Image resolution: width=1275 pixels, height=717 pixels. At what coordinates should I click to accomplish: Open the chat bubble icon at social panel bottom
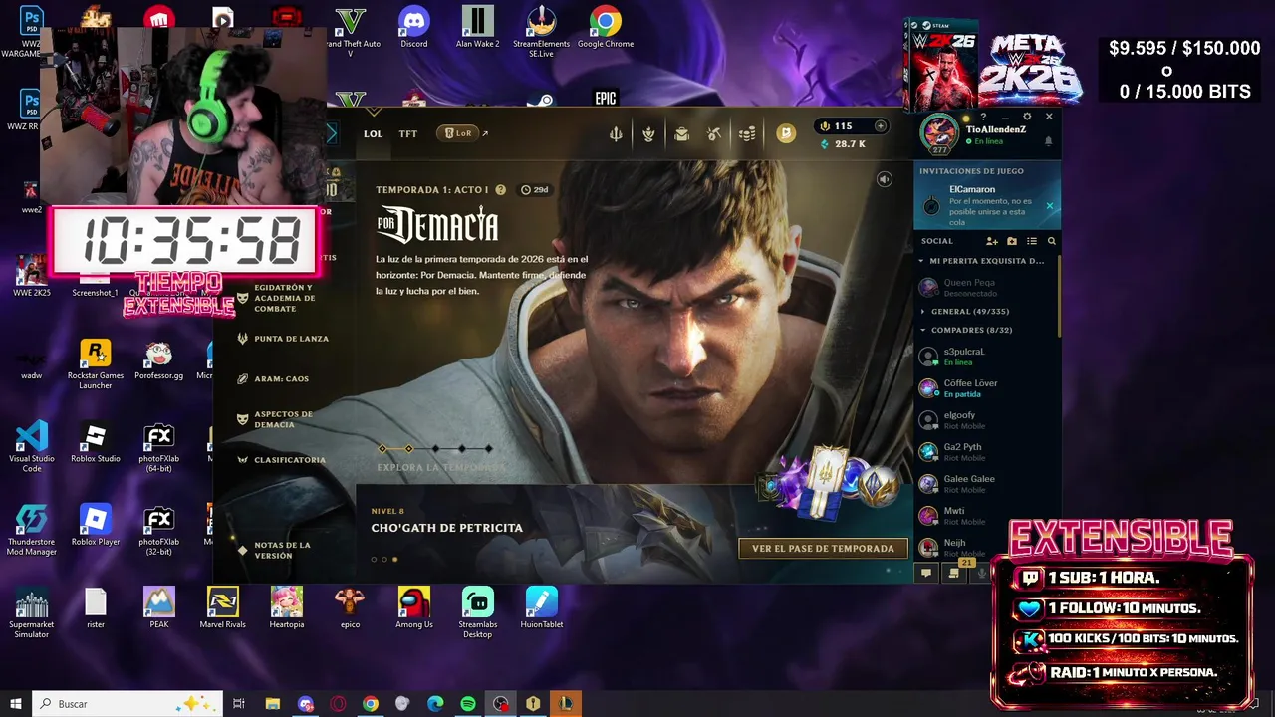pos(926,573)
